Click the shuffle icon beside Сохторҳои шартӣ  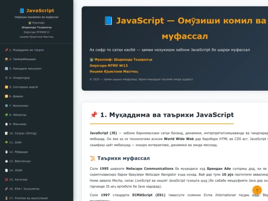[6, 87]
